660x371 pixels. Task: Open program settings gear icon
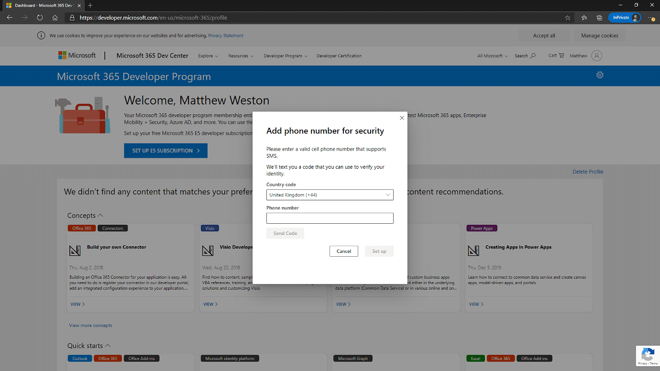point(600,75)
